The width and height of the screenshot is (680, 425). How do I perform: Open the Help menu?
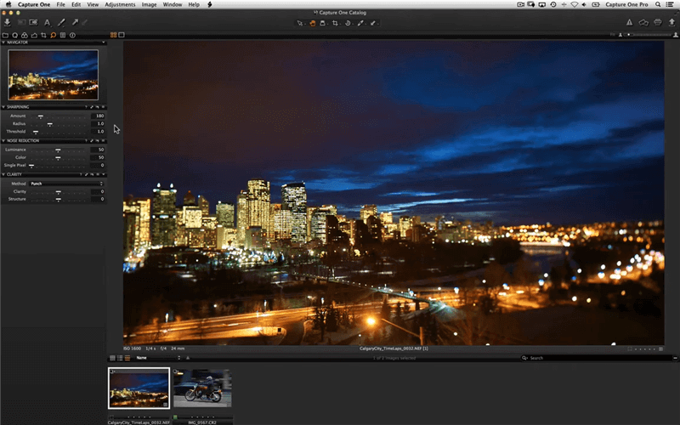[194, 4]
